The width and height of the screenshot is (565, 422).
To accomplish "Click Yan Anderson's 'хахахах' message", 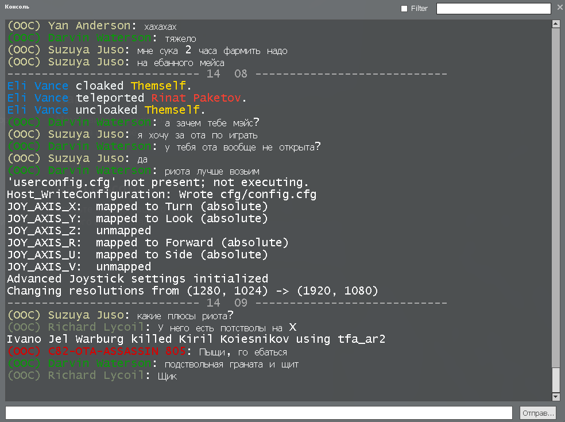I will [92, 26].
